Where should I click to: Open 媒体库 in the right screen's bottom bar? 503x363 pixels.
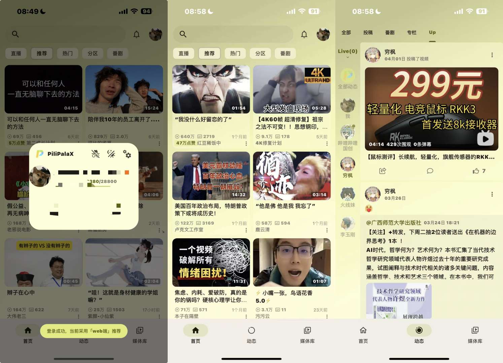click(475, 335)
